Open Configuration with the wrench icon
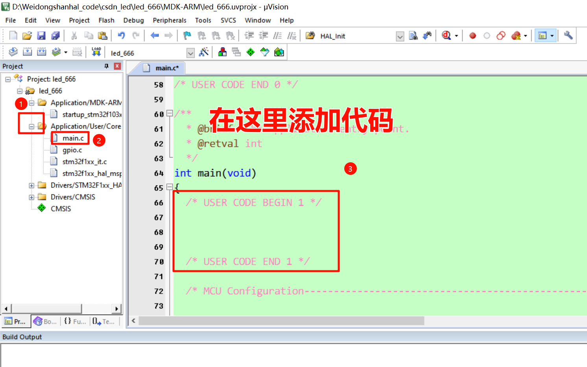 [x=568, y=36]
